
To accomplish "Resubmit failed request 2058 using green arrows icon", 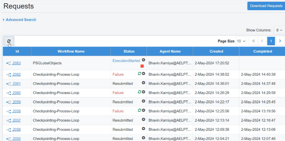I will [139, 110].
